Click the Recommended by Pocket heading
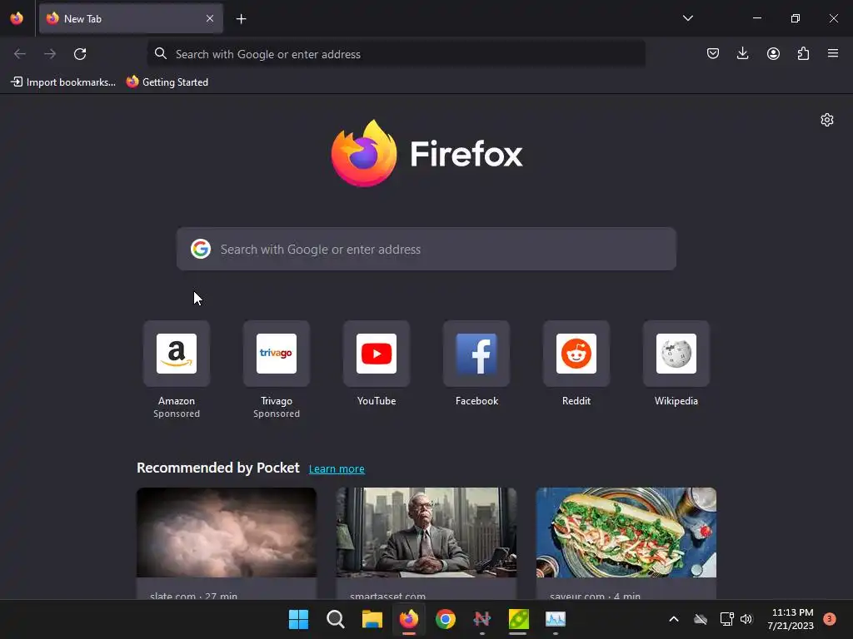Screen dimensions: 853x639 coord(218,468)
